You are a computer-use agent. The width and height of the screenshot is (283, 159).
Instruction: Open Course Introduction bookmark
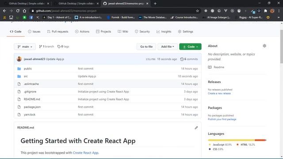click(x=184, y=17)
